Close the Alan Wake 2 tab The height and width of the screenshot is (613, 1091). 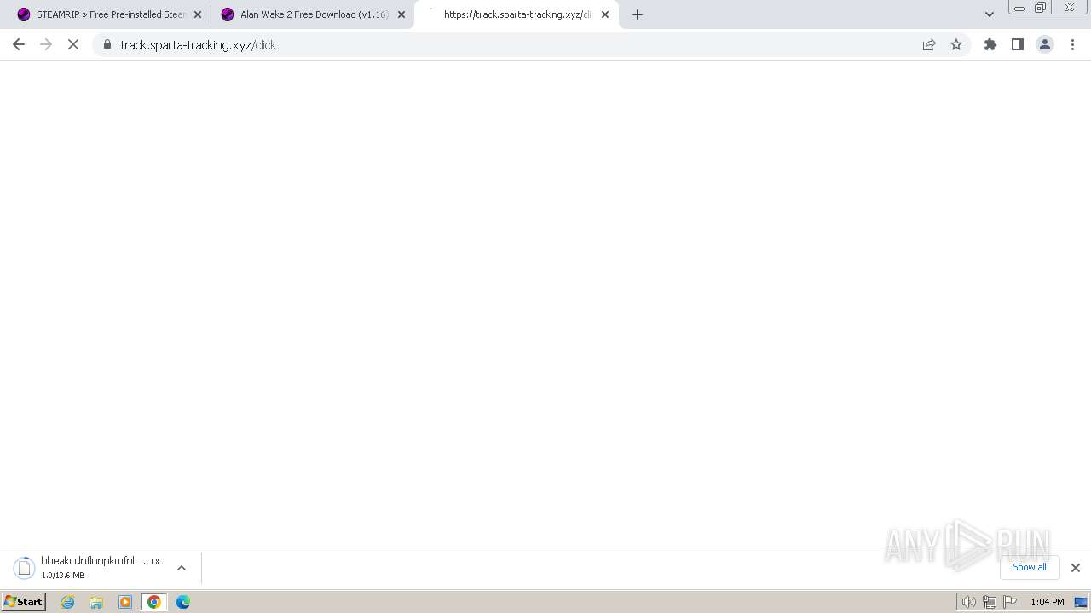point(401,14)
